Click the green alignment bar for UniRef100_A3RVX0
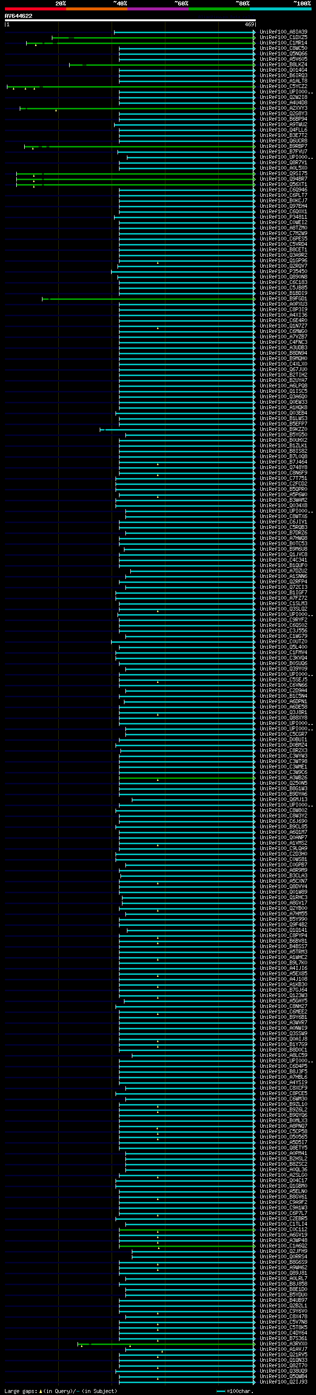The image size is (316, 1395). [166, 1344]
